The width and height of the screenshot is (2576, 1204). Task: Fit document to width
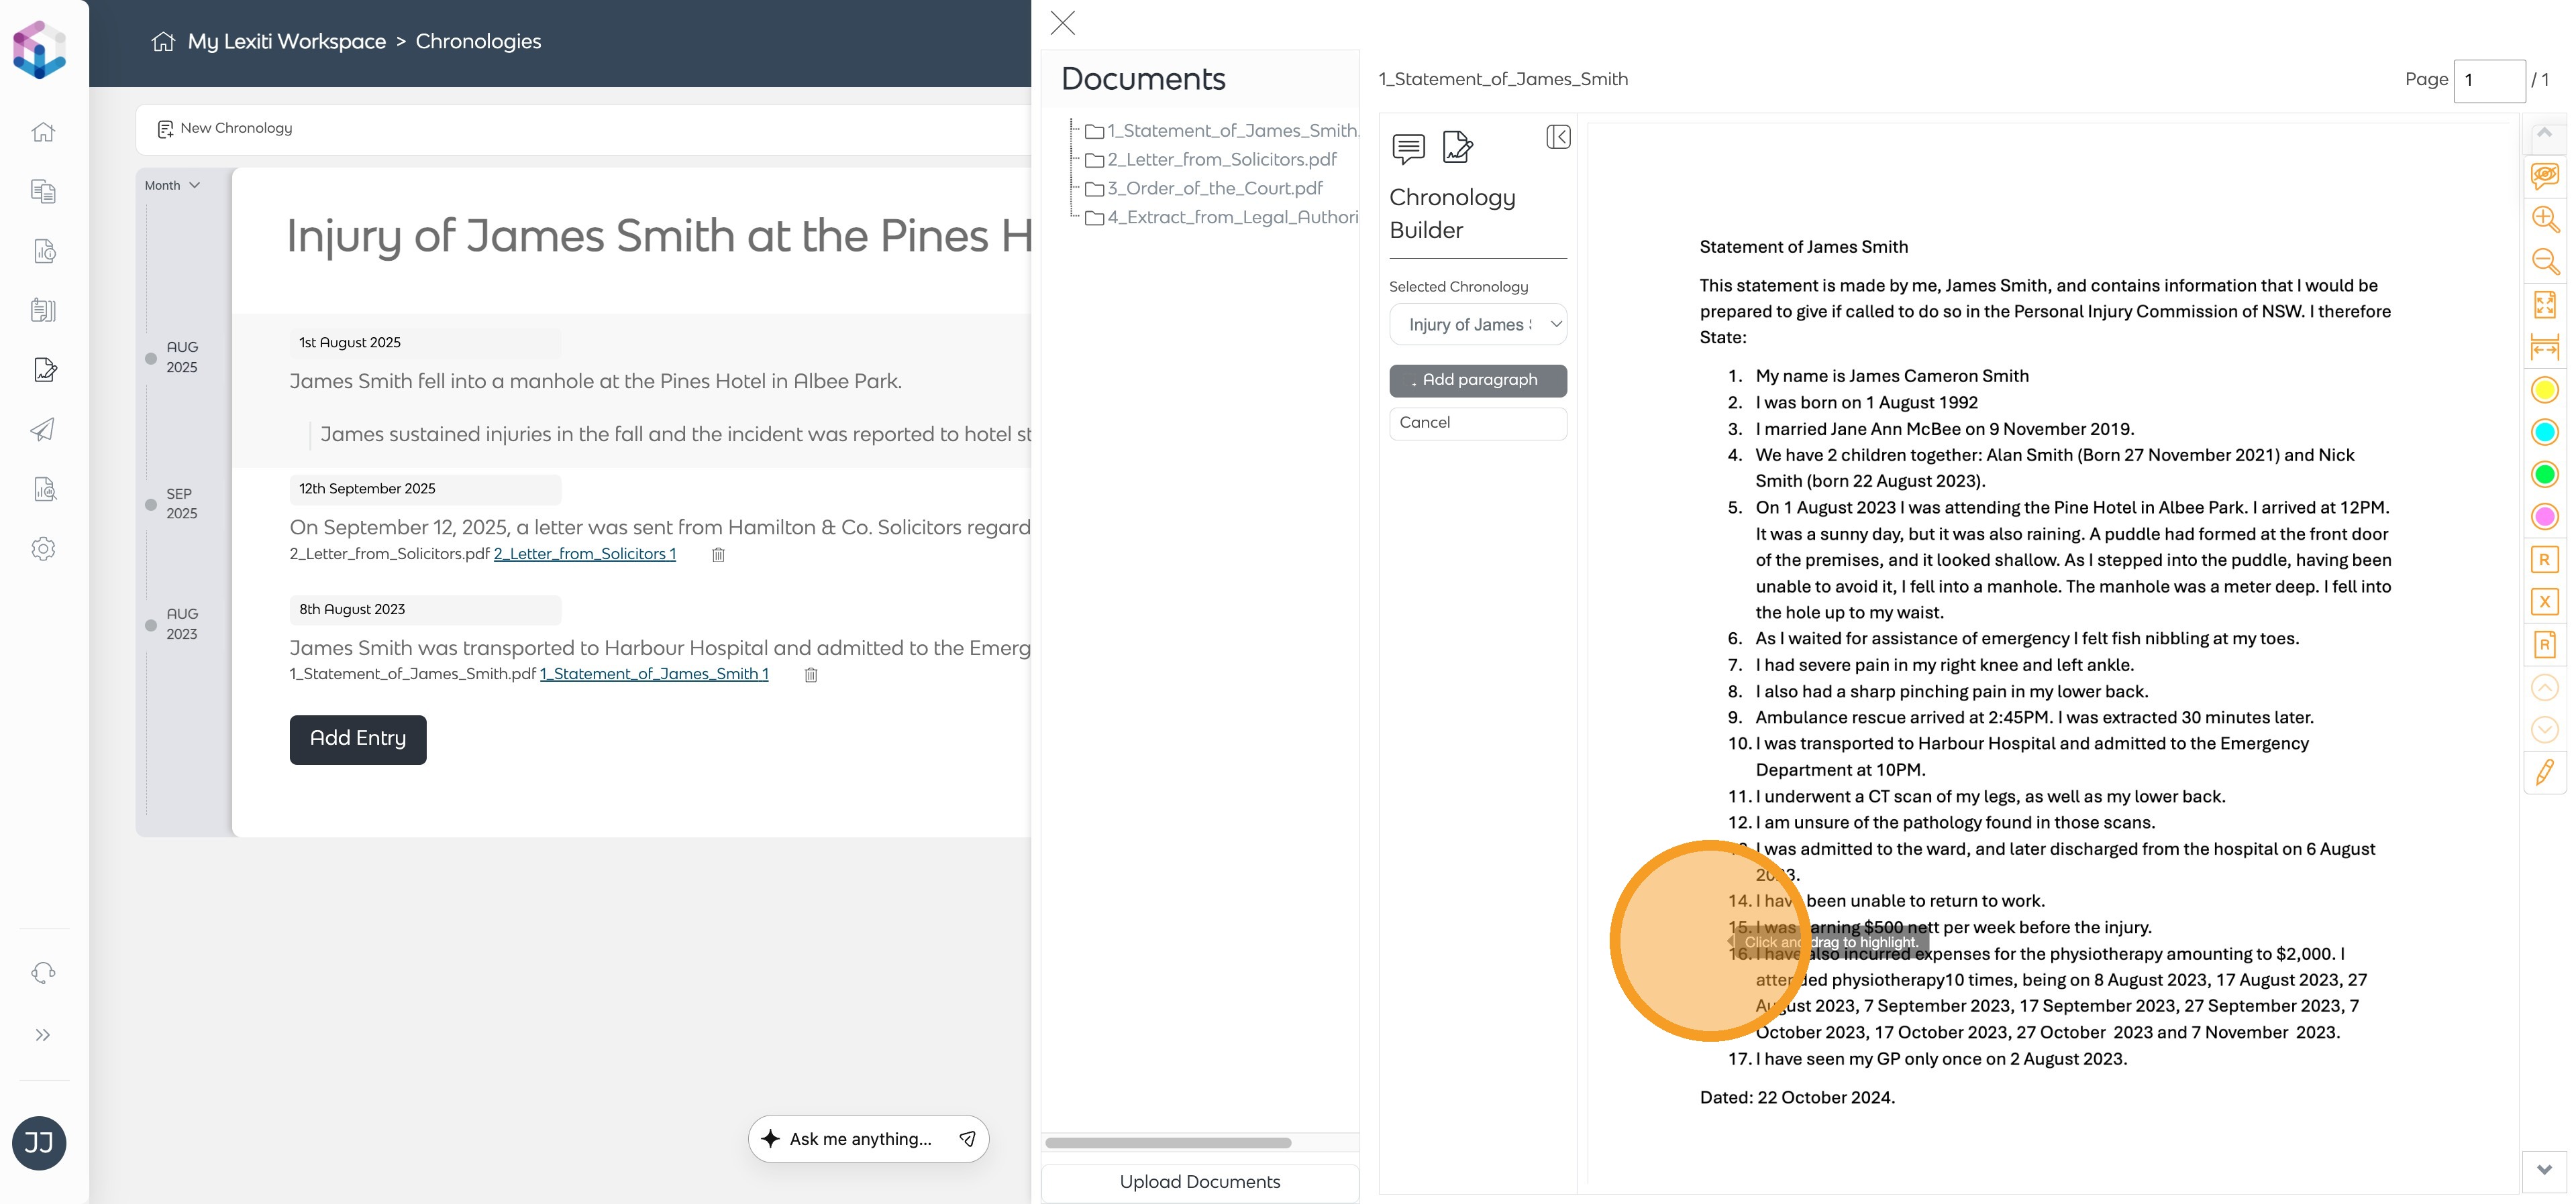[x=2544, y=348]
